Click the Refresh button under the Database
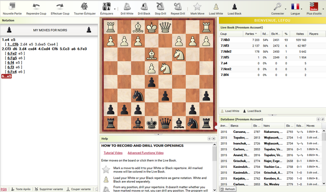The width and height of the screenshot is (326, 192). 227,189
